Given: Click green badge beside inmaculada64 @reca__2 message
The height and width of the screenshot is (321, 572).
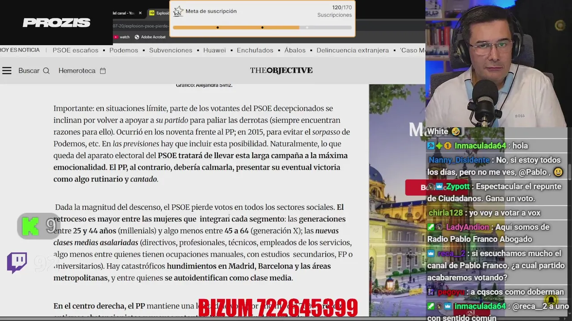Looking at the screenshot, I should [x=431, y=306].
